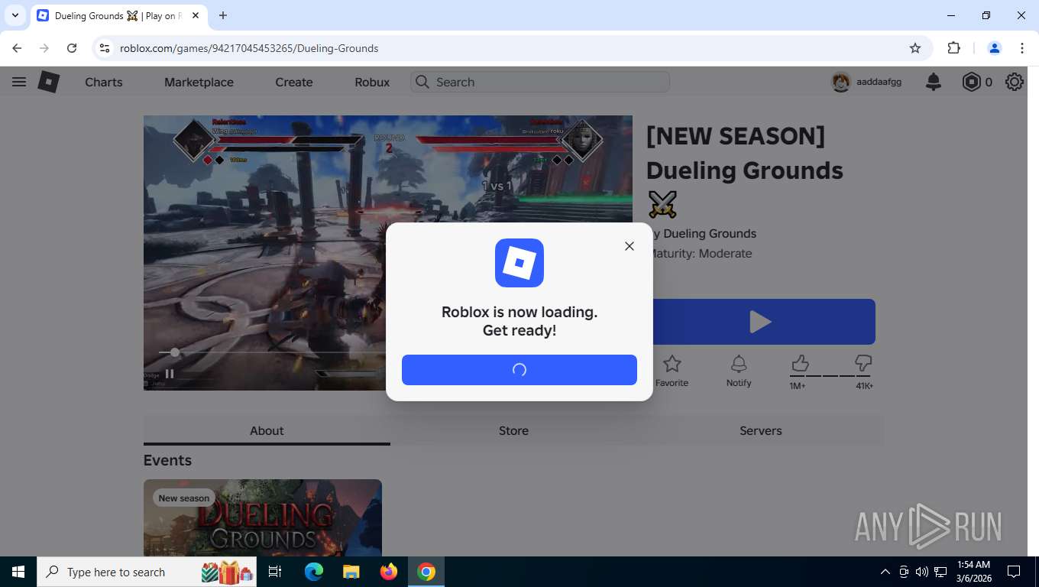Screen dimensions: 1039x587
Task: Open Windows Start menu
Action: tap(18, 572)
